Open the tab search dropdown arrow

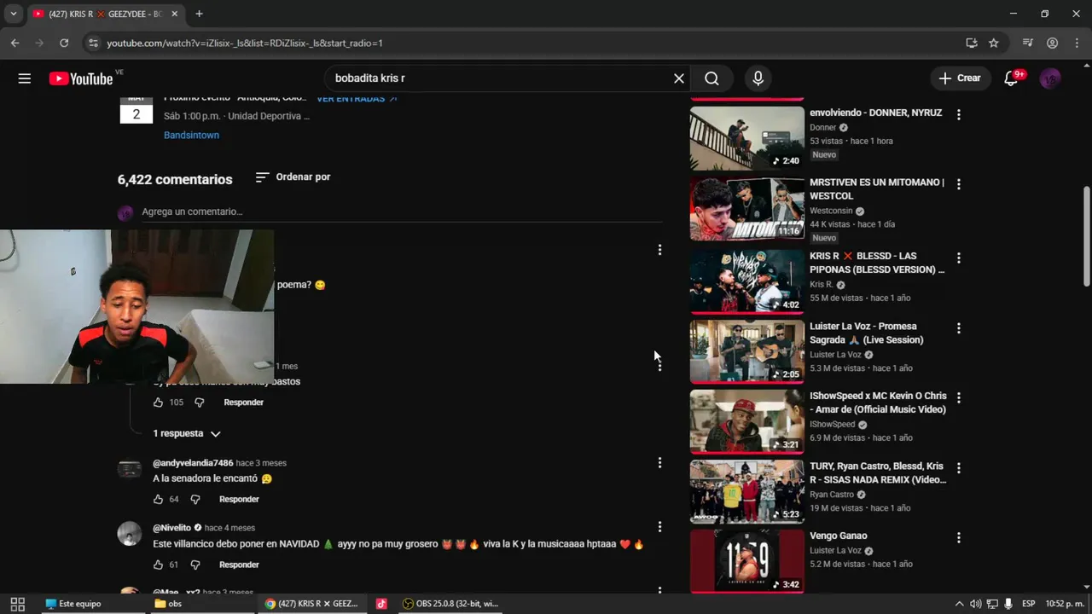pyautogui.click(x=13, y=14)
